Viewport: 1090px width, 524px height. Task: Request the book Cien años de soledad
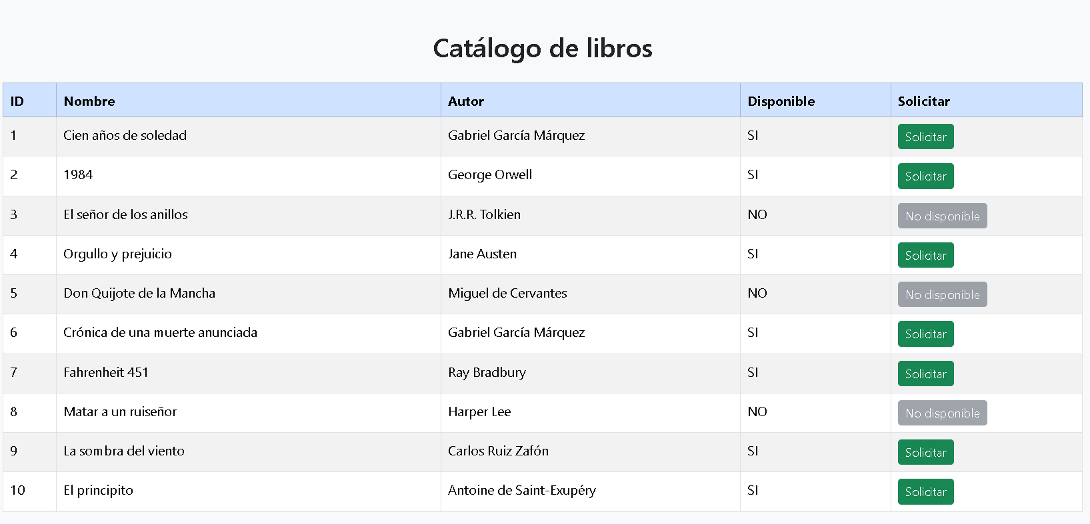point(925,136)
